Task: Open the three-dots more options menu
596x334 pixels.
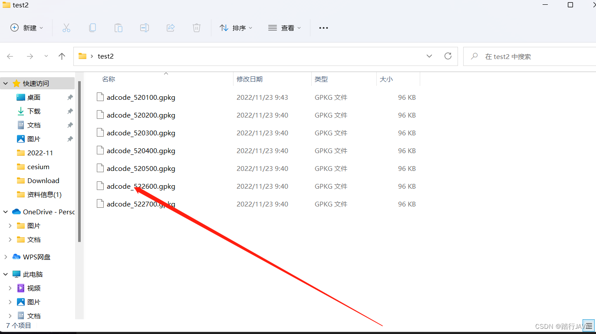Action: click(323, 28)
